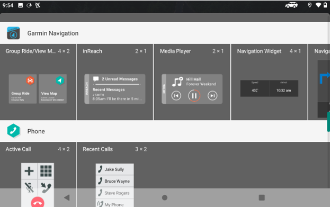Tap the sync status icon in status bar
Image resolution: width=331 pixels, height=208 pixels.
pyautogui.click(x=29, y=5)
